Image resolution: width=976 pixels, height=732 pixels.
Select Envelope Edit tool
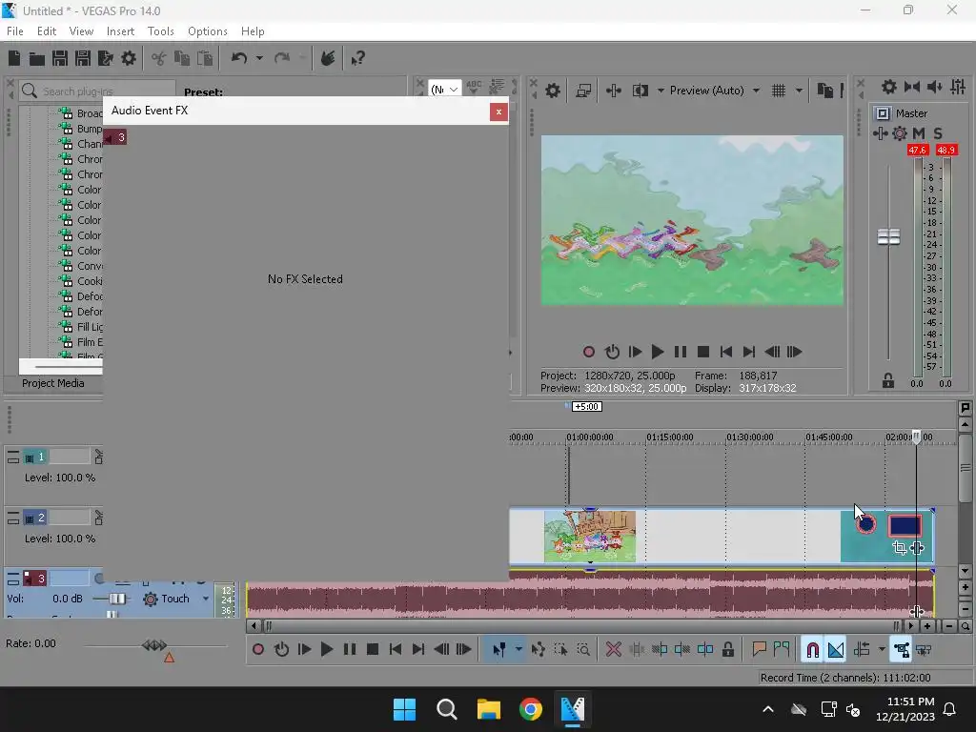(x=539, y=650)
